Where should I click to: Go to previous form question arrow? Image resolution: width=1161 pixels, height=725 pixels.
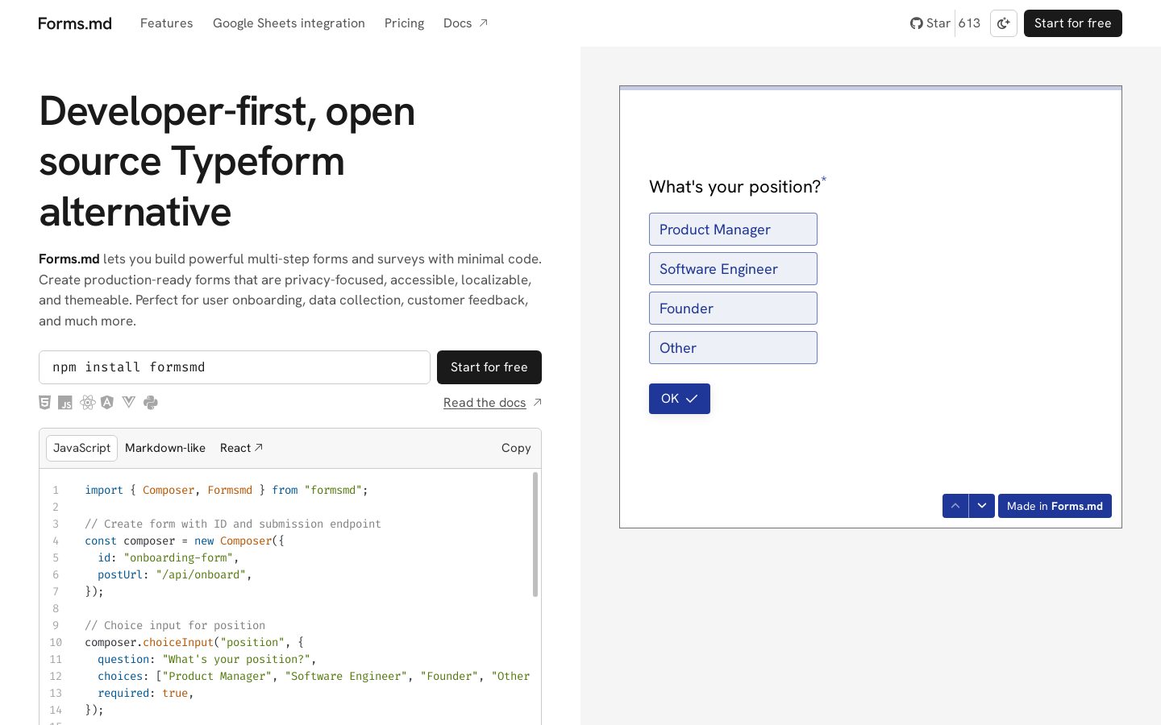(955, 506)
